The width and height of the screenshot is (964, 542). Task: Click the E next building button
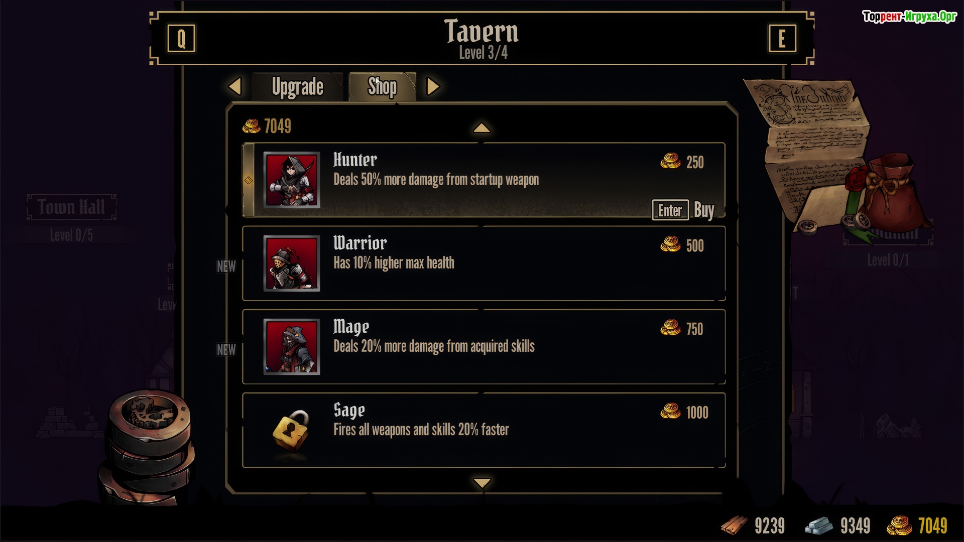782,39
